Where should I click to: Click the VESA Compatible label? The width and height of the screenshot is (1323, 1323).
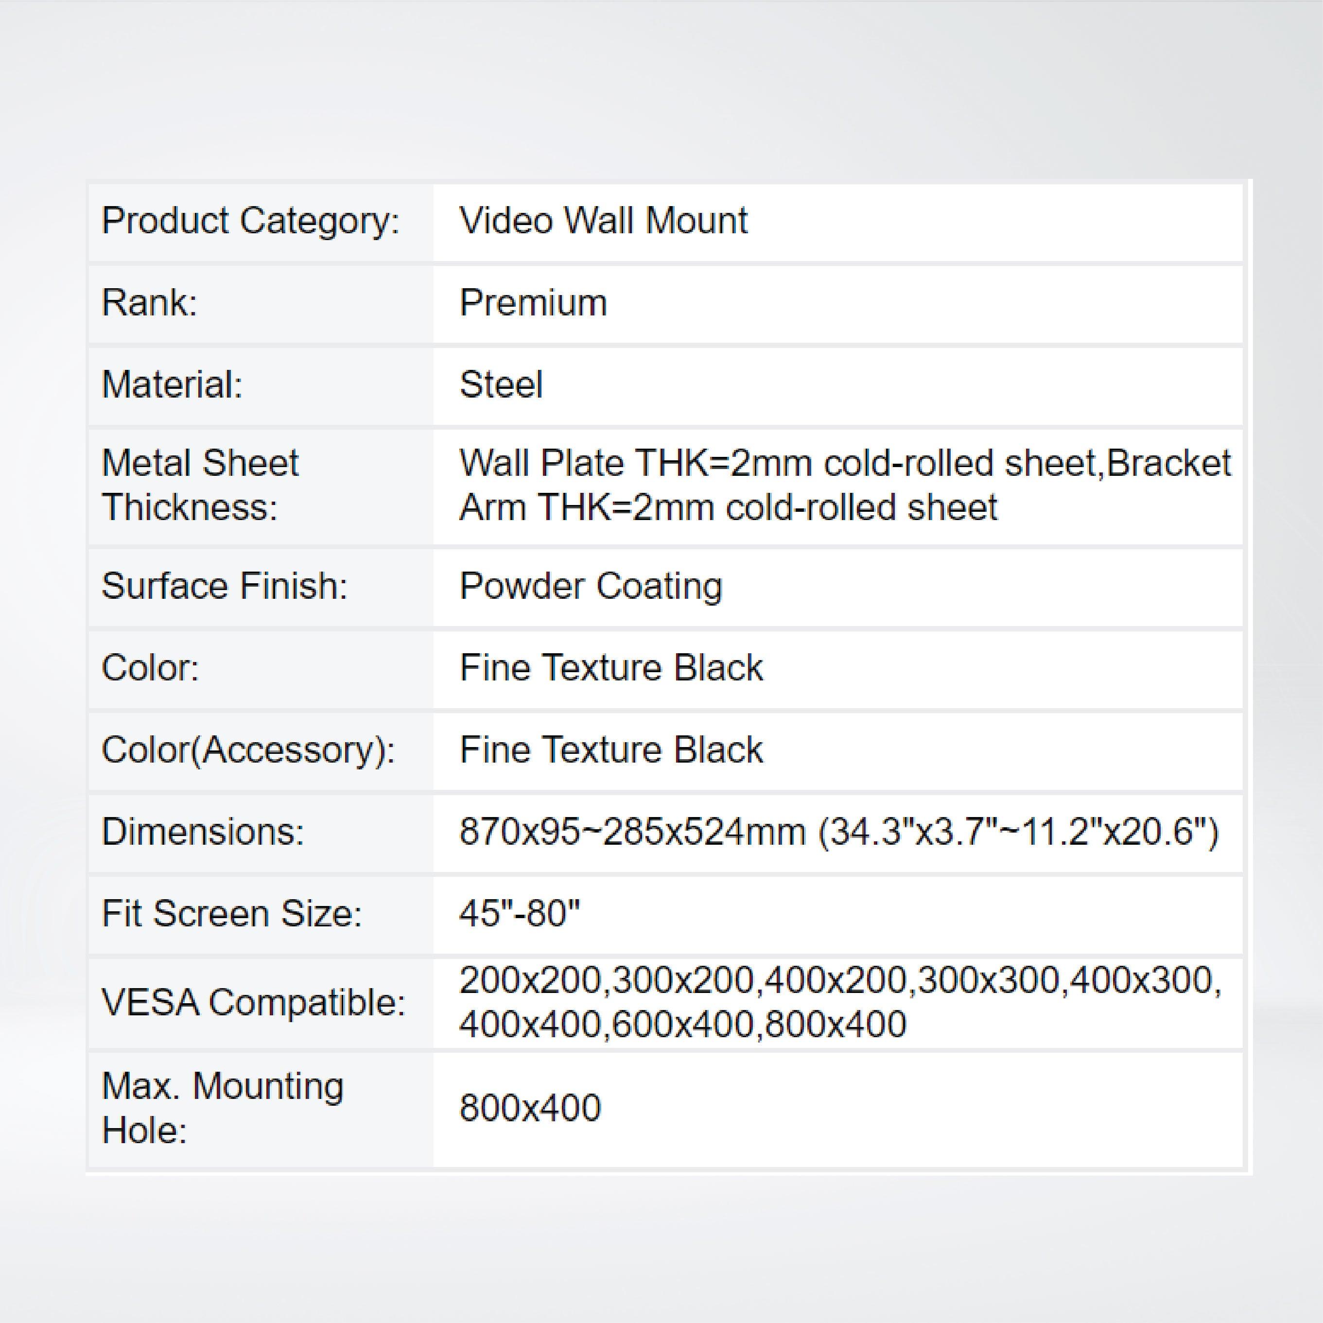[x=253, y=1003]
